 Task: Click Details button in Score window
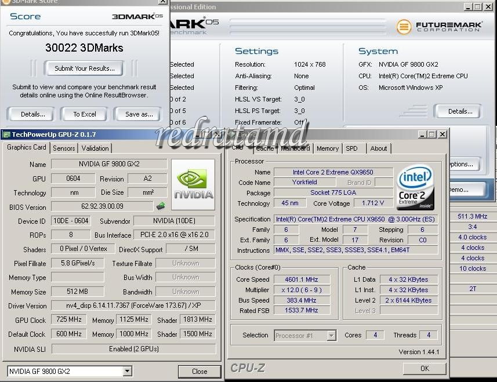tap(32, 114)
